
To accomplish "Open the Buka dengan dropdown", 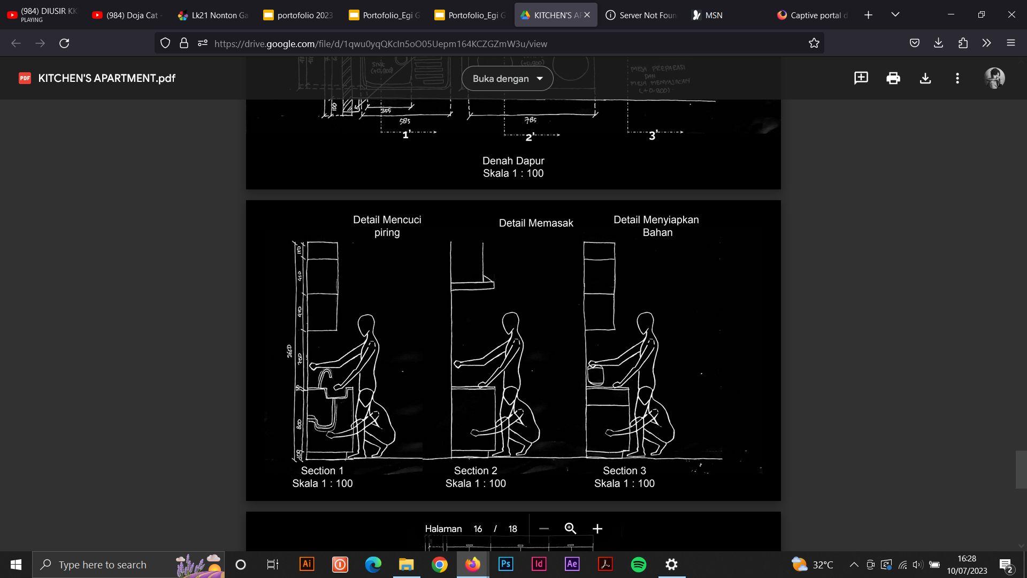I will click(507, 79).
